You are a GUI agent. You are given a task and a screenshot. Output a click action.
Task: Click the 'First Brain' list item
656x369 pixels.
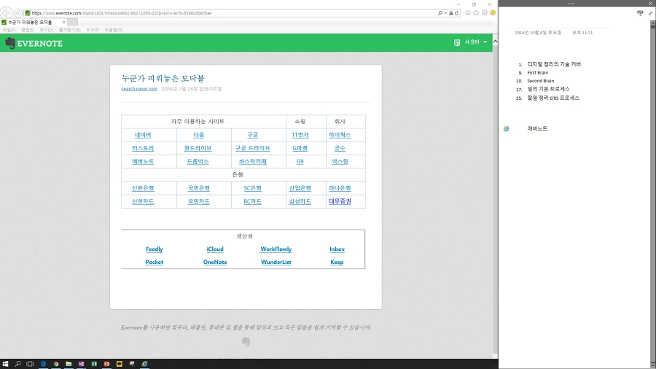[x=538, y=72]
